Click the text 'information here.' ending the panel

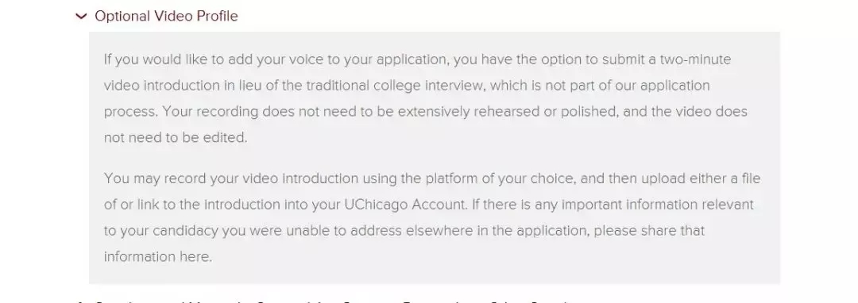157,256
